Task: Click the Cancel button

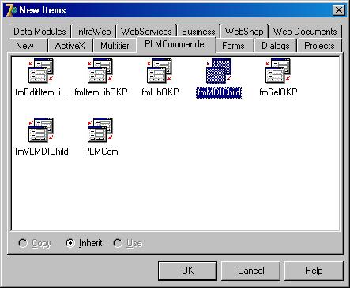Action: (250, 271)
